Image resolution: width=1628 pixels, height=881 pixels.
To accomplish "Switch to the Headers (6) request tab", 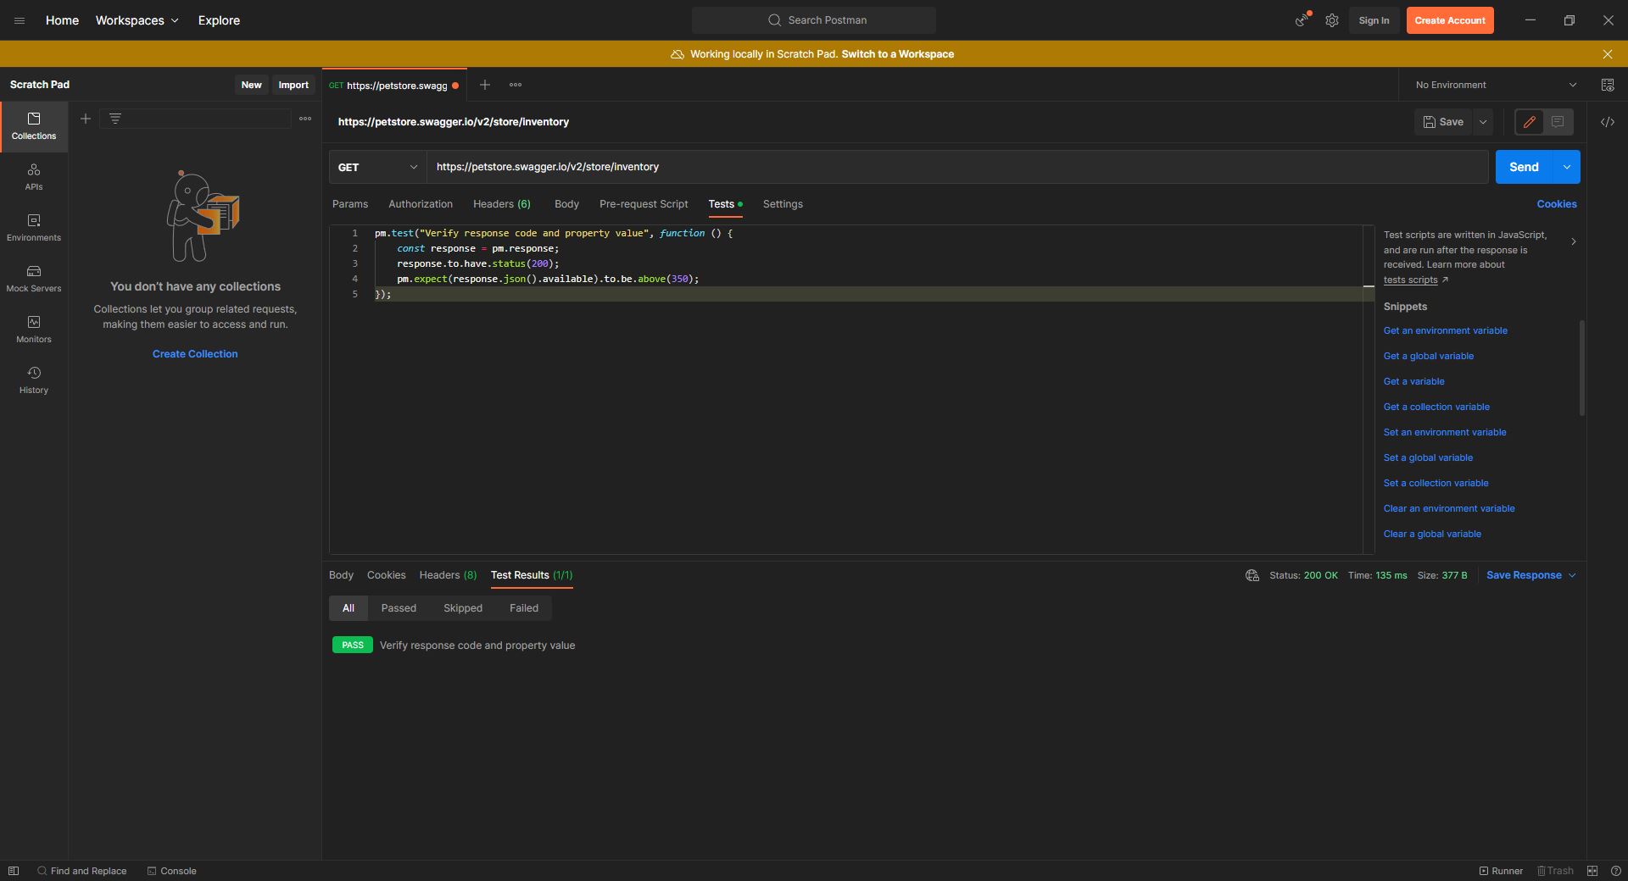I will 502,204.
